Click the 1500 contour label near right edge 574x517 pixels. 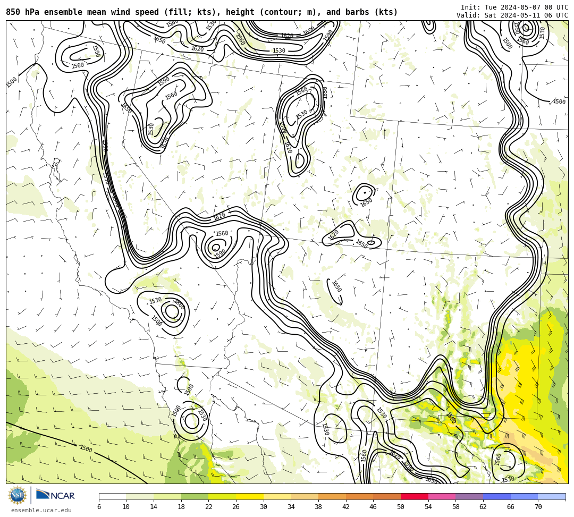(x=559, y=101)
